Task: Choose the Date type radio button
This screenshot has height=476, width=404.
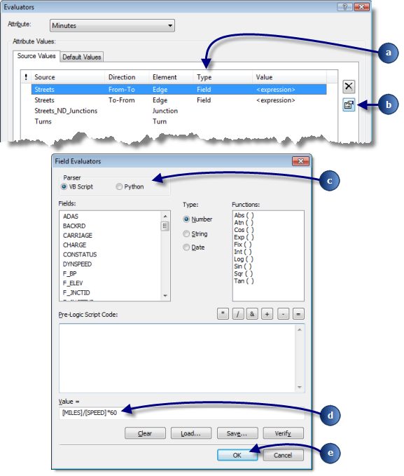Action: pos(186,247)
